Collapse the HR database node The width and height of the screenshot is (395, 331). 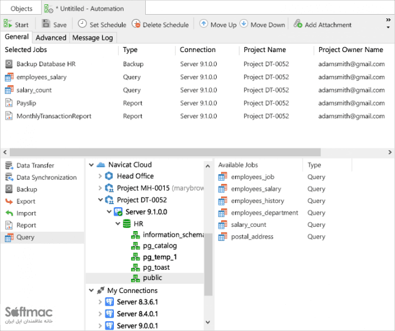(x=118, y=223)
